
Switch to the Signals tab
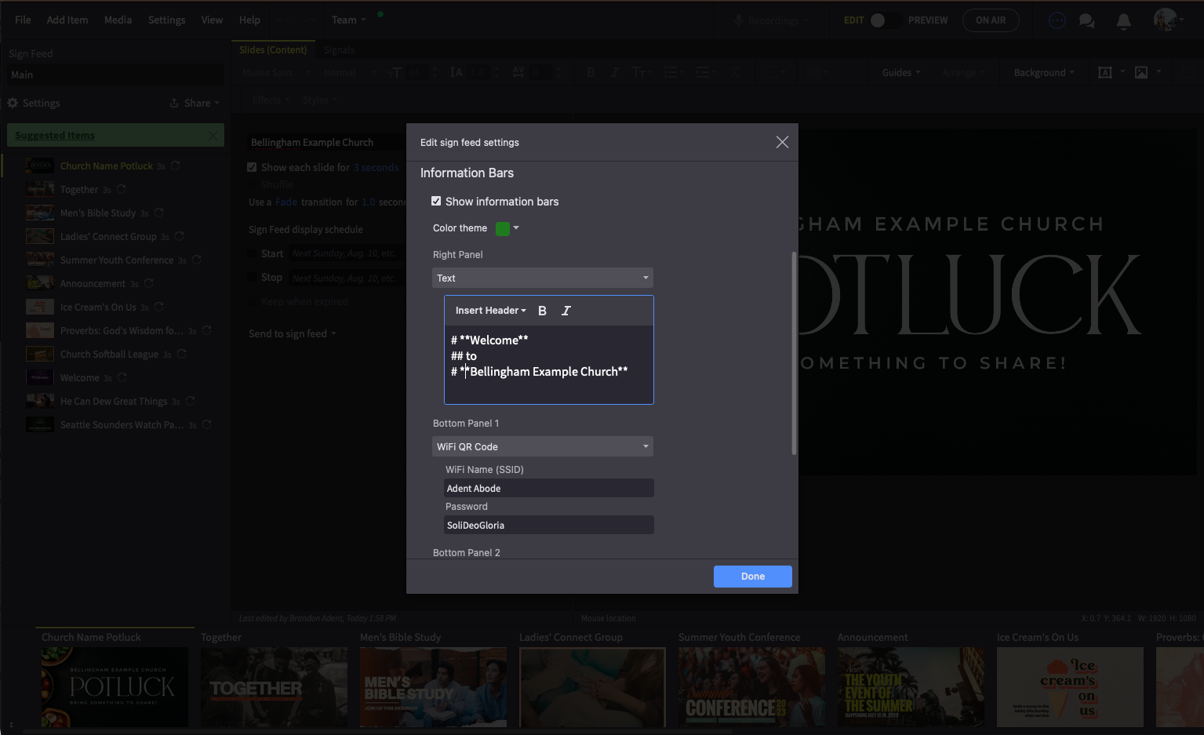tap(339, 49)
